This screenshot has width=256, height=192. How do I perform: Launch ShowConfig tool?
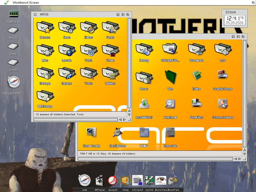(x=91, y=132)
